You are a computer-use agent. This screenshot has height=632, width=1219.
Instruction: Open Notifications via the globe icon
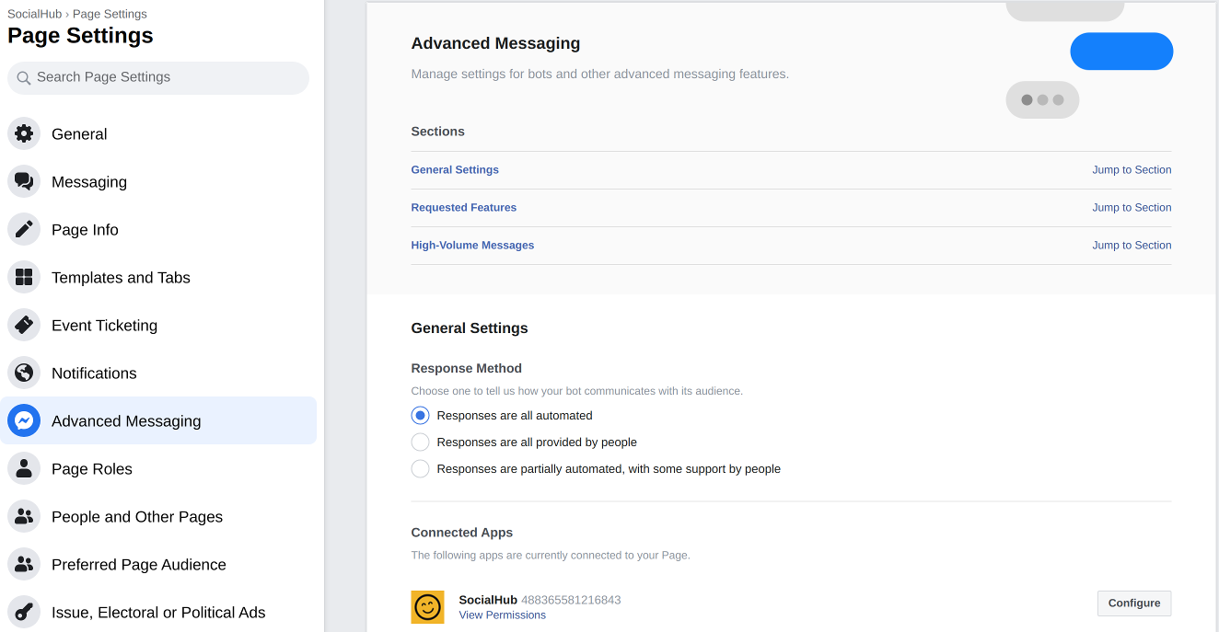[x=24, y=373]
